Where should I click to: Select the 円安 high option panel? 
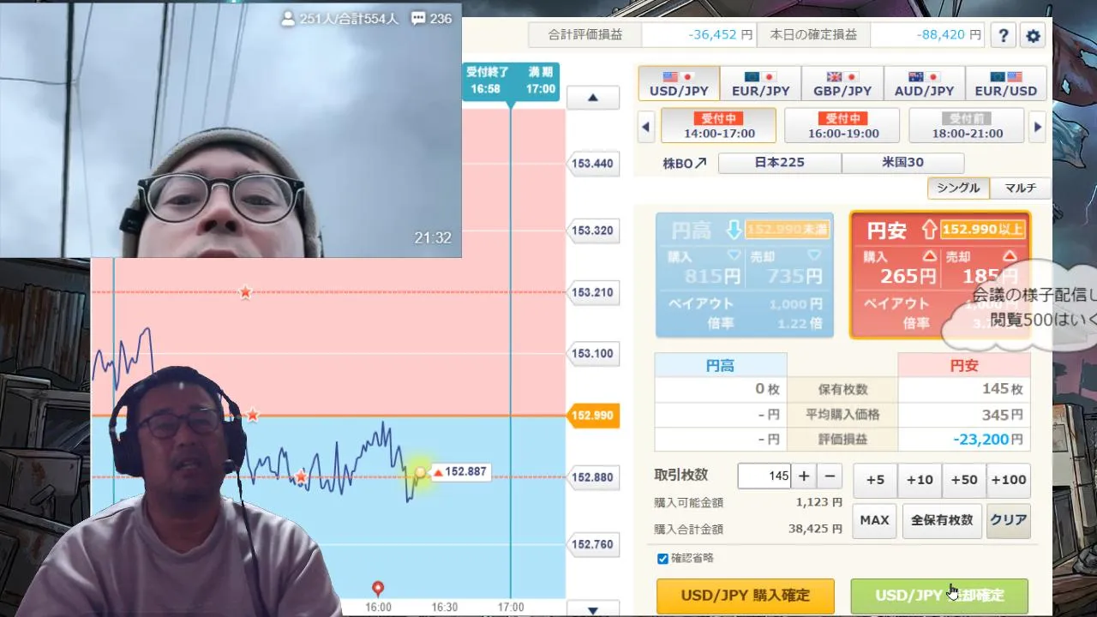point(940,274)
